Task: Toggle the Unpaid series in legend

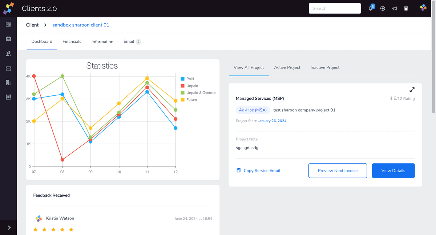Action: coord(189,86)
